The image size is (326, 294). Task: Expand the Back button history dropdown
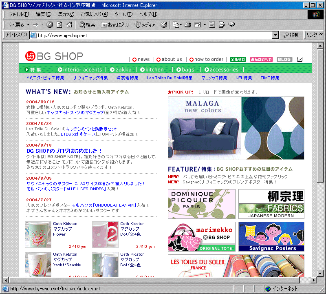tap(28, 25)
